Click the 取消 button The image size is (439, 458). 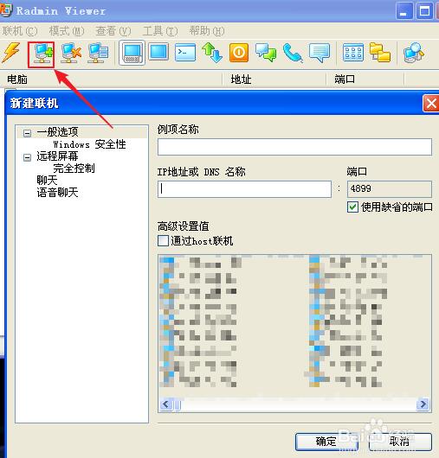(x=400, y=442)
